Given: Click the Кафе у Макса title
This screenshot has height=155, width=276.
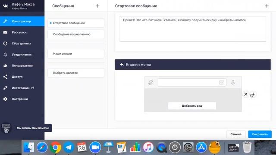Looking at the screenshot, I should click(x=23, y=4).
